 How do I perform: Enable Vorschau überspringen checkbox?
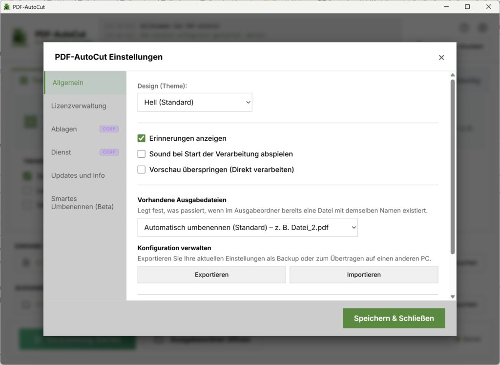click(141, 170)
